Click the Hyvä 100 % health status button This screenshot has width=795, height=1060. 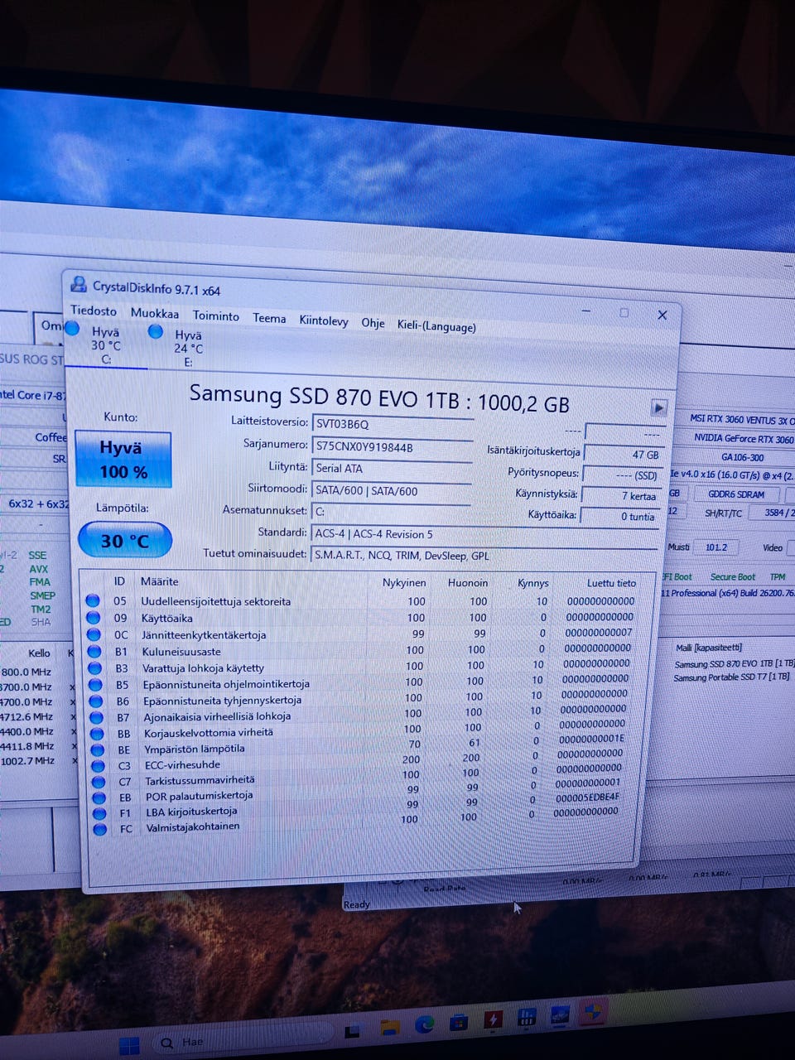pos(123,460)
